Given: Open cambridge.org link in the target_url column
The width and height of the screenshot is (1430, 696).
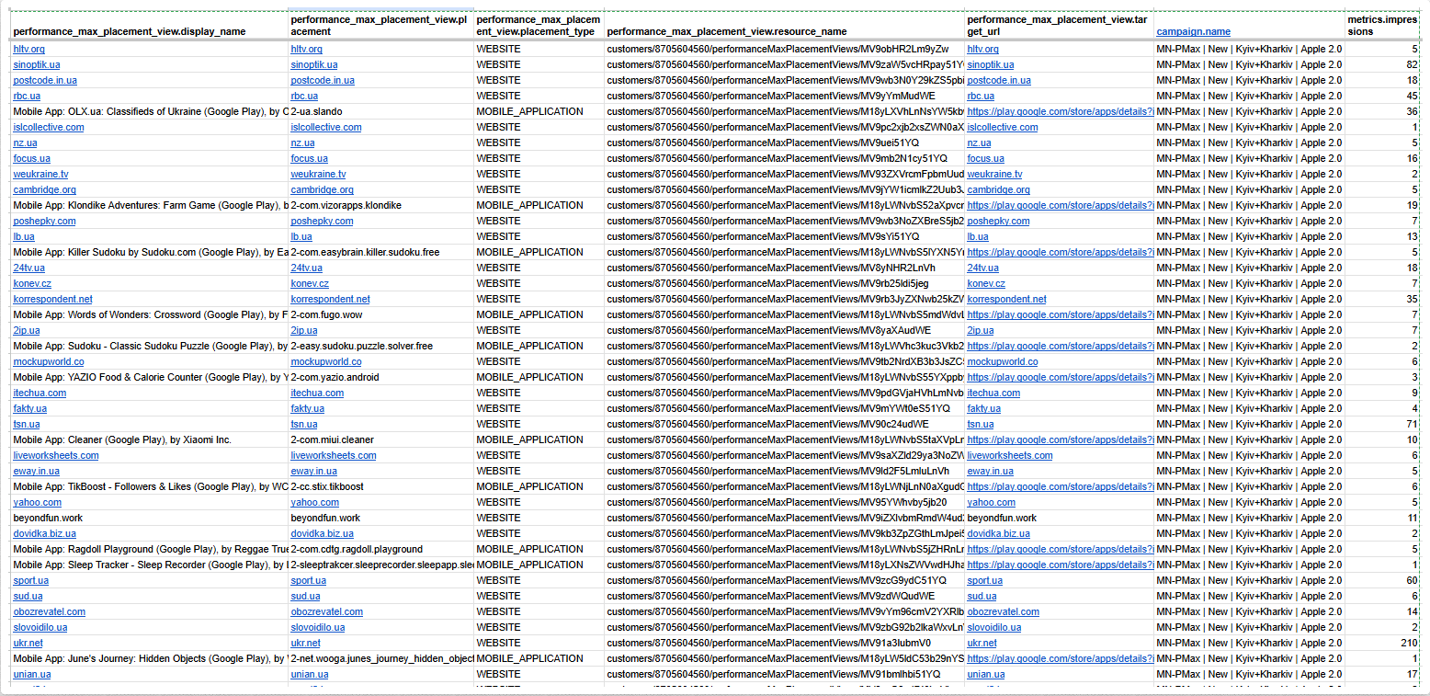Looking at the screenshot, I should click(998, 189).
